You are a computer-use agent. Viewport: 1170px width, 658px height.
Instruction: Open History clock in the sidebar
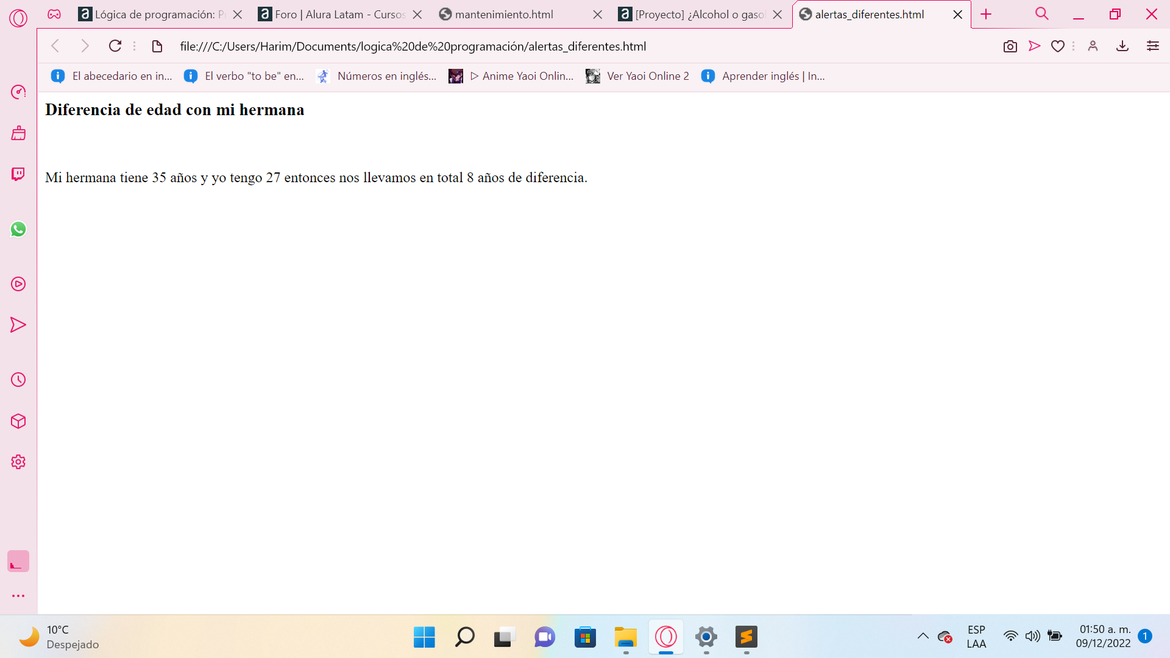pos(18,380)
